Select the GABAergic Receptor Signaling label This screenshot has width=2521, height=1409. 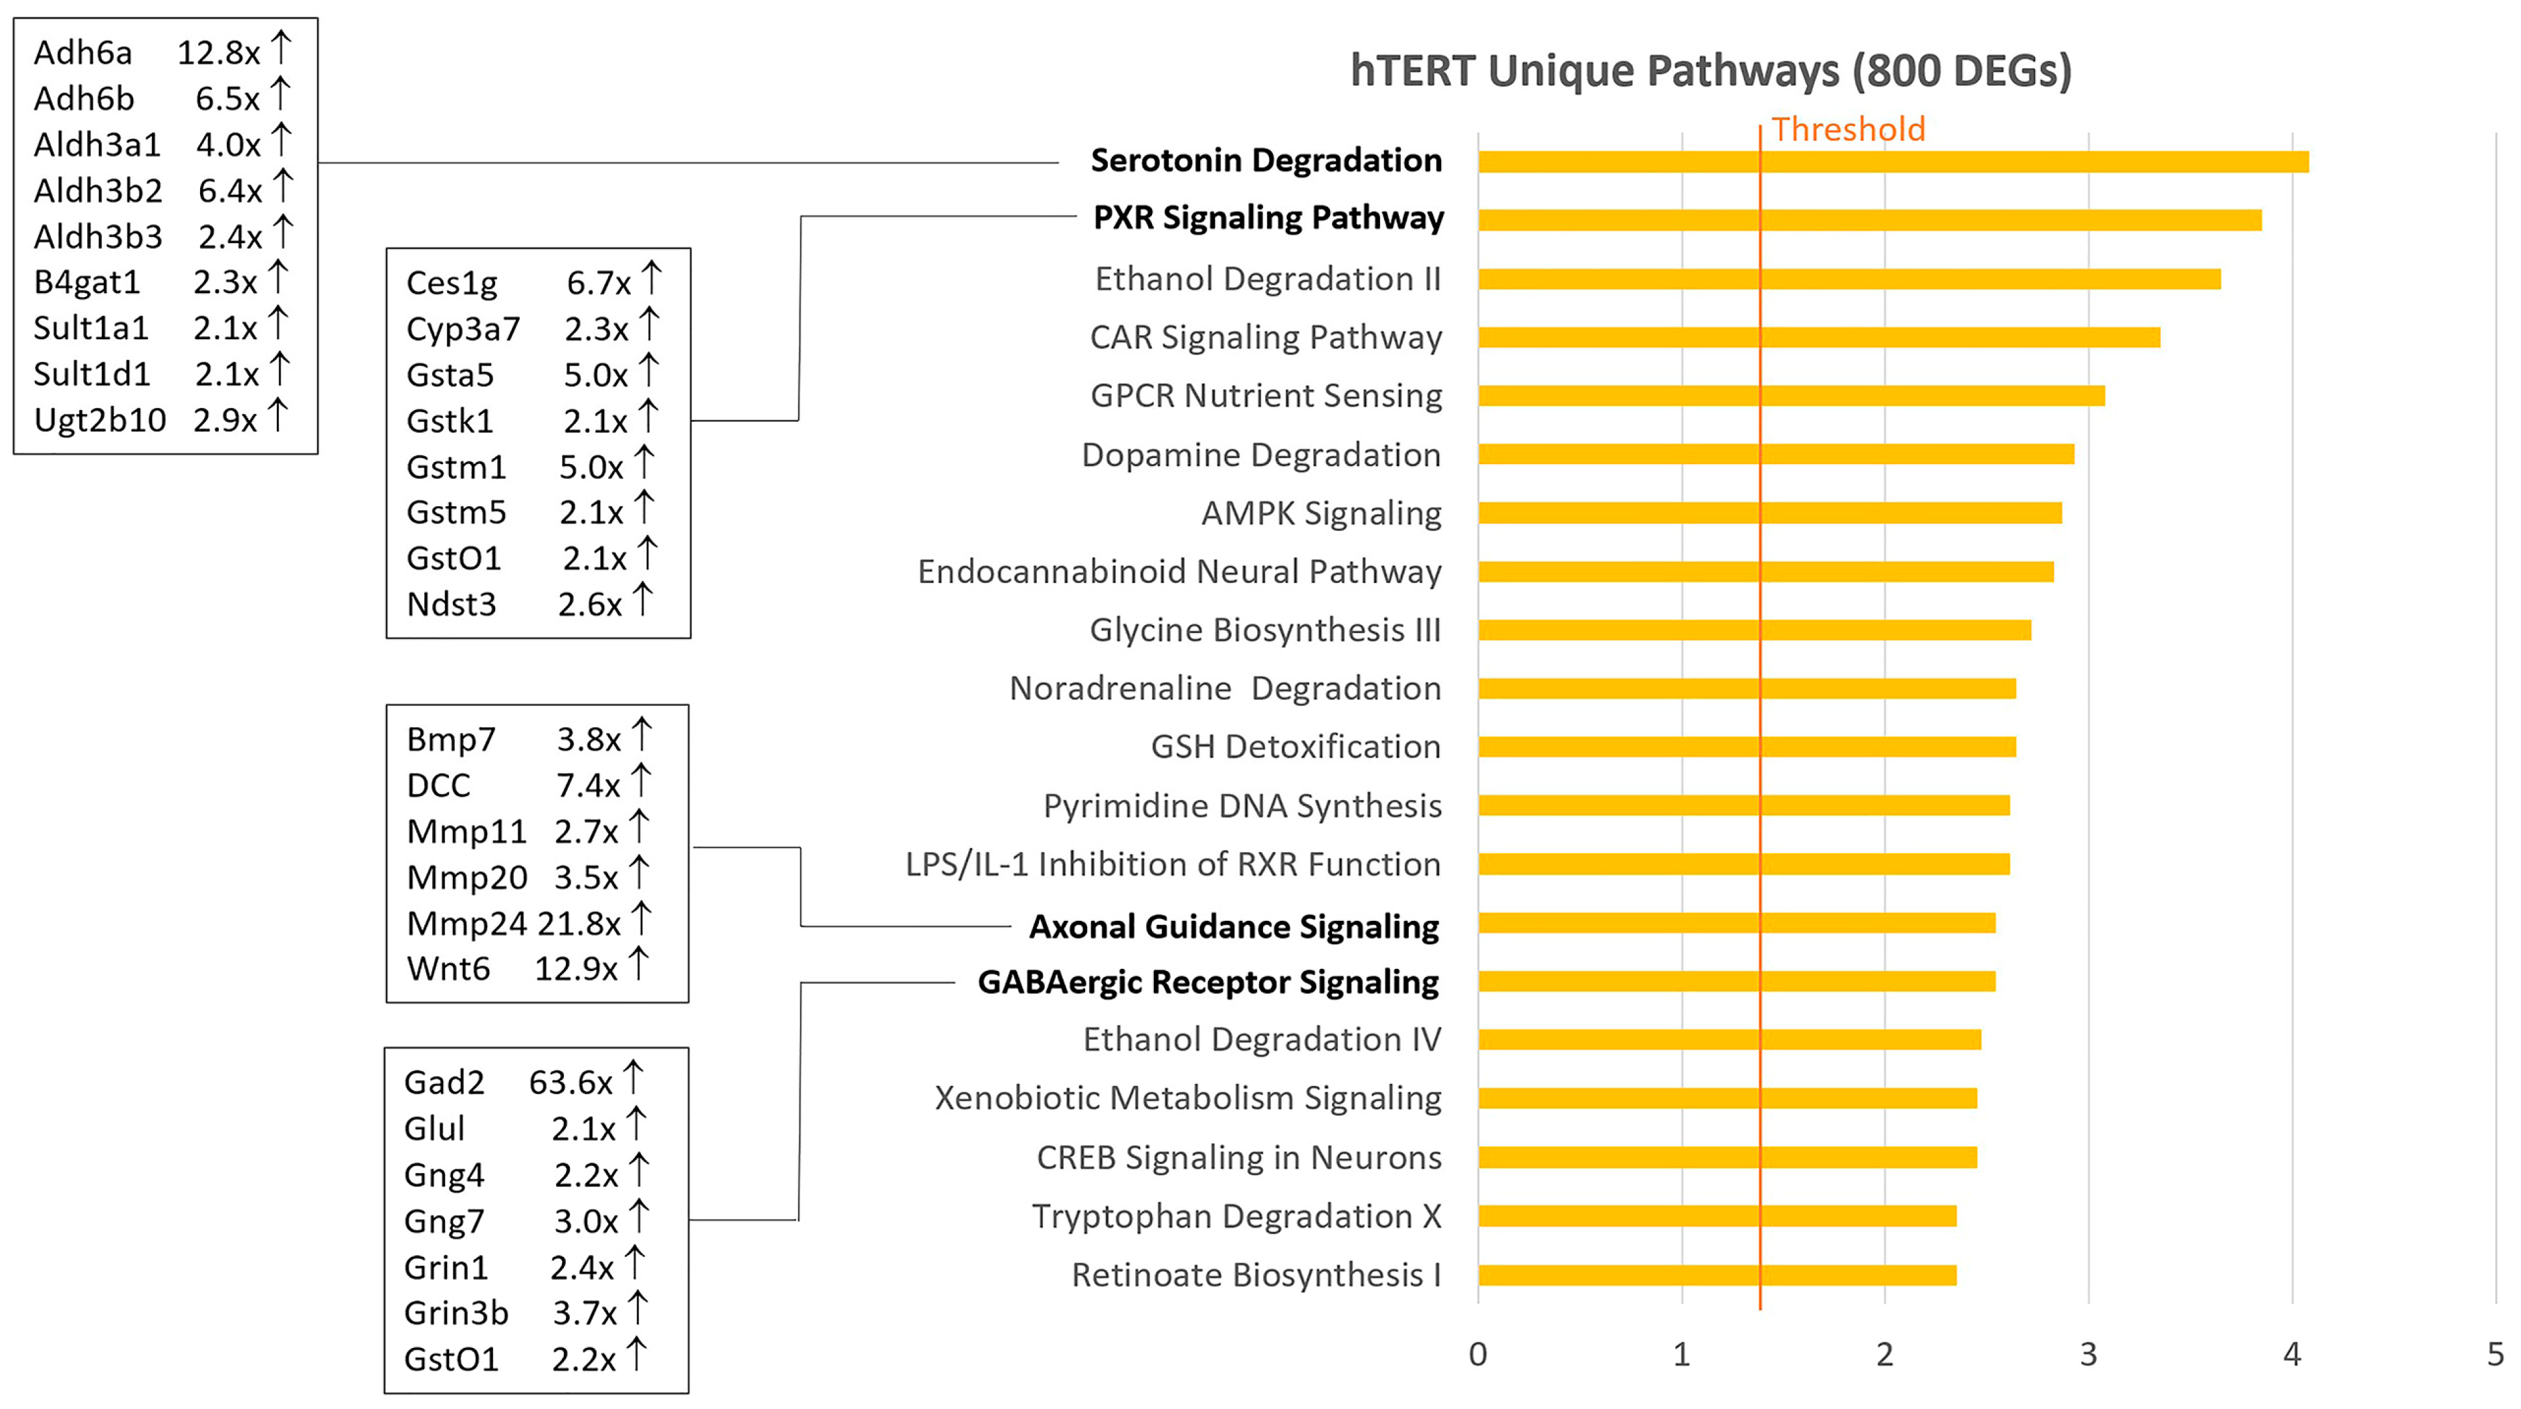pos(1208,982)
